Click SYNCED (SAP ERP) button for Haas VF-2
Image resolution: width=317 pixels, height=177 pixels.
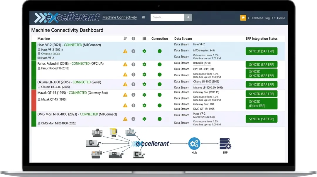tap(262, 51)
